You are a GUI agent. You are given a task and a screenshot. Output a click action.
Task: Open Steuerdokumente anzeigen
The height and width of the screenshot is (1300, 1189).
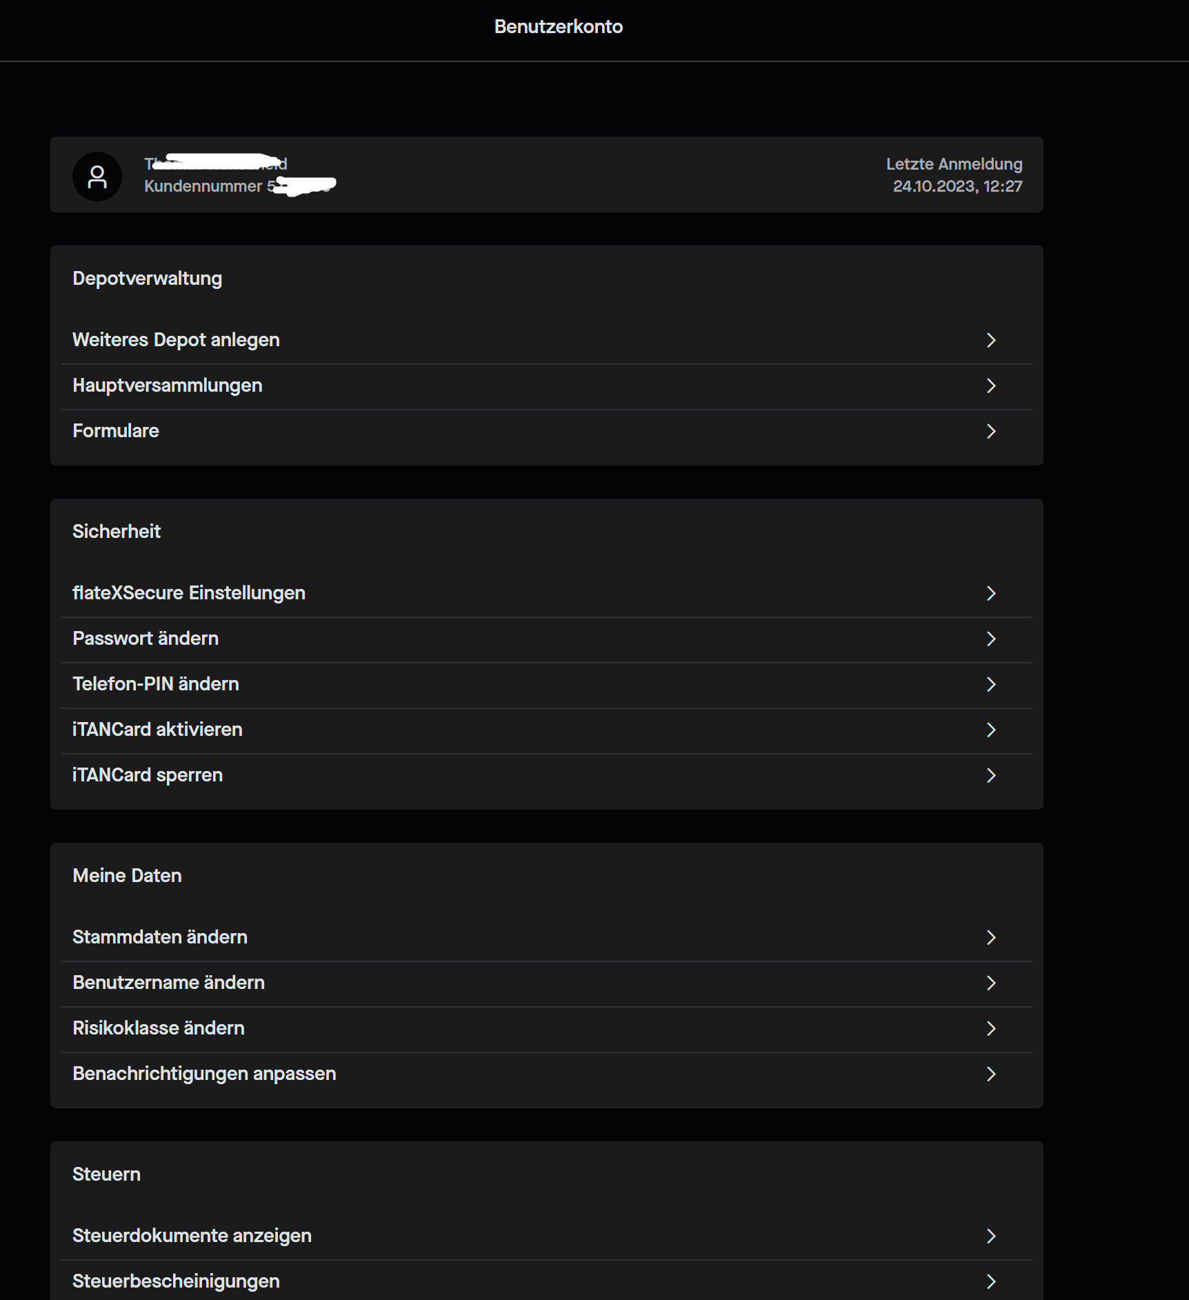547,1236
